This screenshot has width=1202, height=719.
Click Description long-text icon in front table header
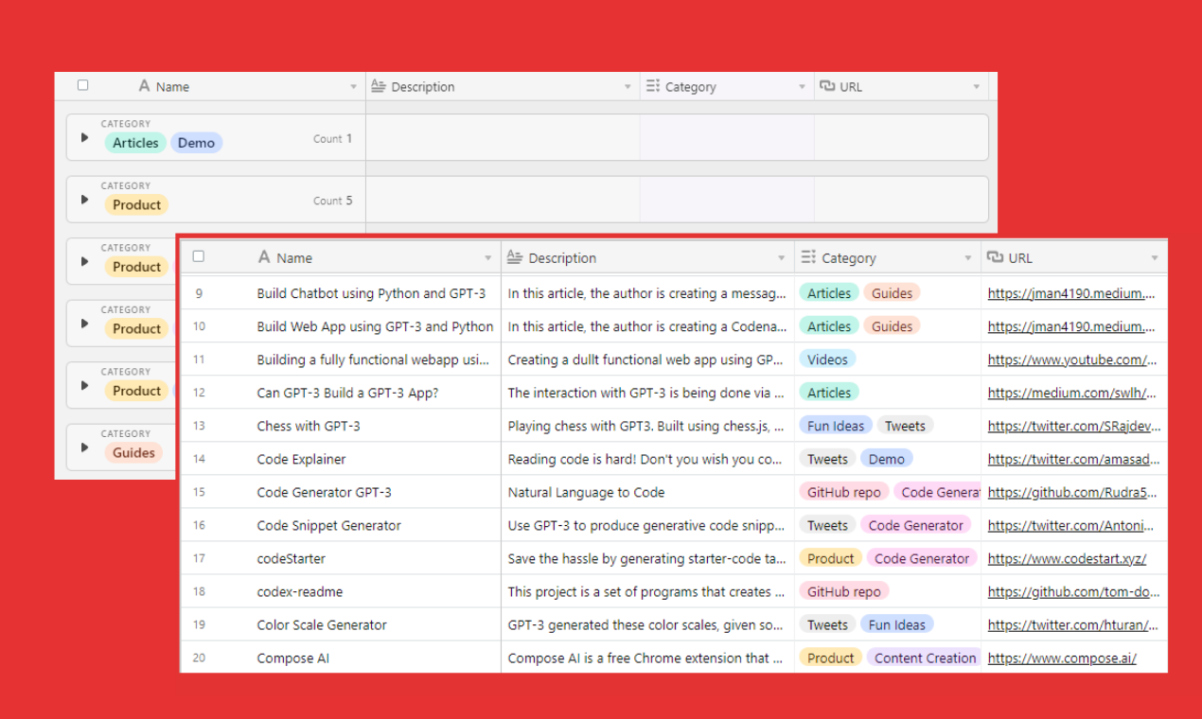(515, 257)
